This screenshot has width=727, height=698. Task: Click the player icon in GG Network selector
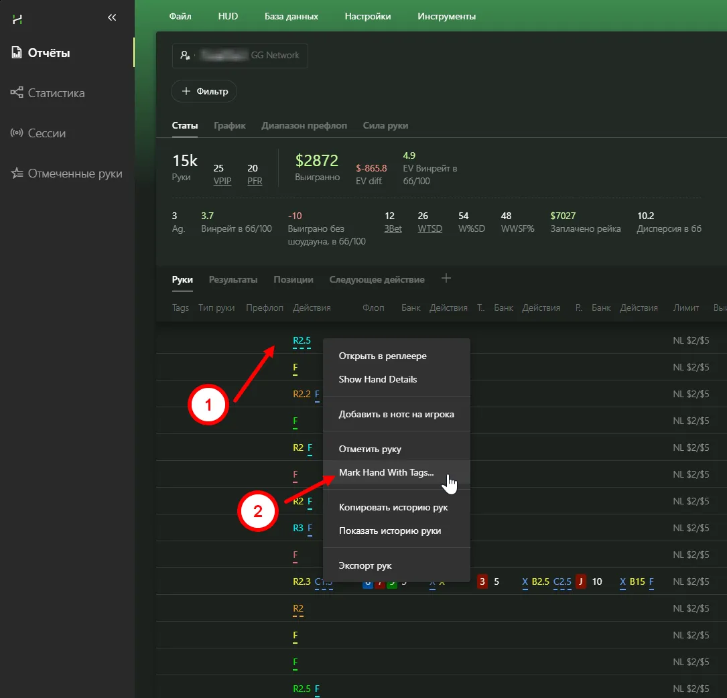(186, 56)
